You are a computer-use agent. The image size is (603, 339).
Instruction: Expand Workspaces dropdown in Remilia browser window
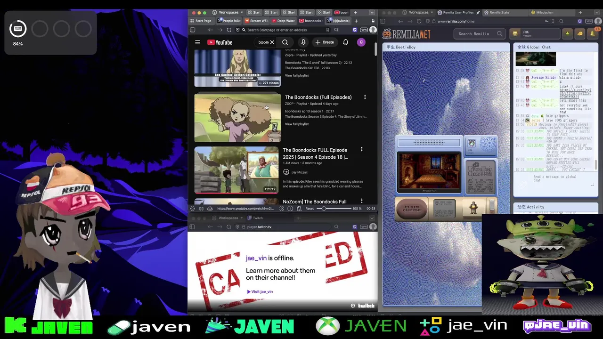418,12
